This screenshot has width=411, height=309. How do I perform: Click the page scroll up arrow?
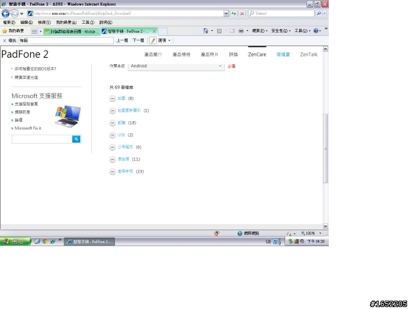tap(326, 49)
